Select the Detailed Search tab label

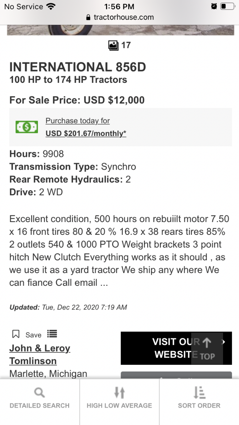pos(39,406)
